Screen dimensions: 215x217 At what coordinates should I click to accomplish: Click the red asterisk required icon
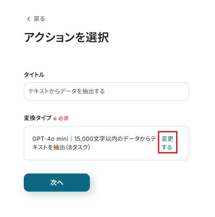tap(55, 118)
